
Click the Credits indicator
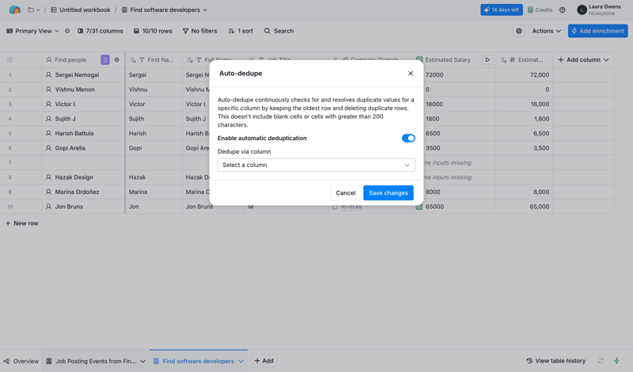pos(540,9)
